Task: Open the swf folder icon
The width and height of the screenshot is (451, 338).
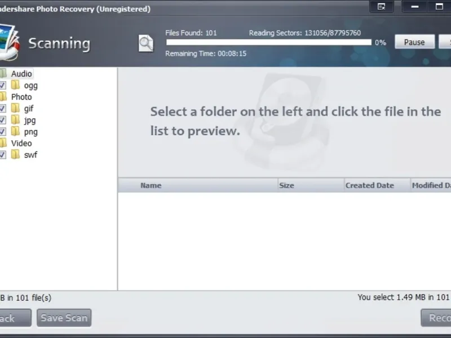Action: point(16,154)
